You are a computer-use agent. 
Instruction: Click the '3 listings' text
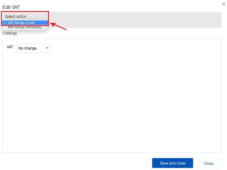10,33
